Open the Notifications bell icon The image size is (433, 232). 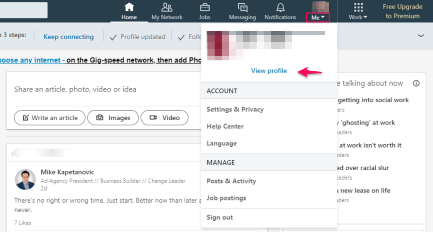coord(280,8)
